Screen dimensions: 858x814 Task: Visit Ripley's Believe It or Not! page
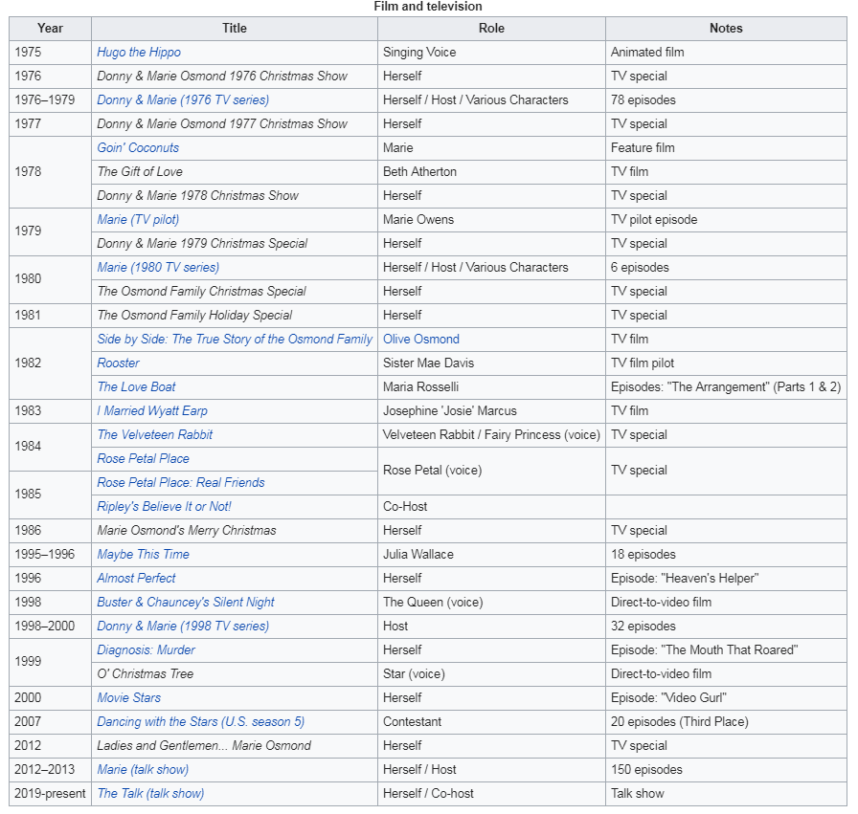coord(164,507)
